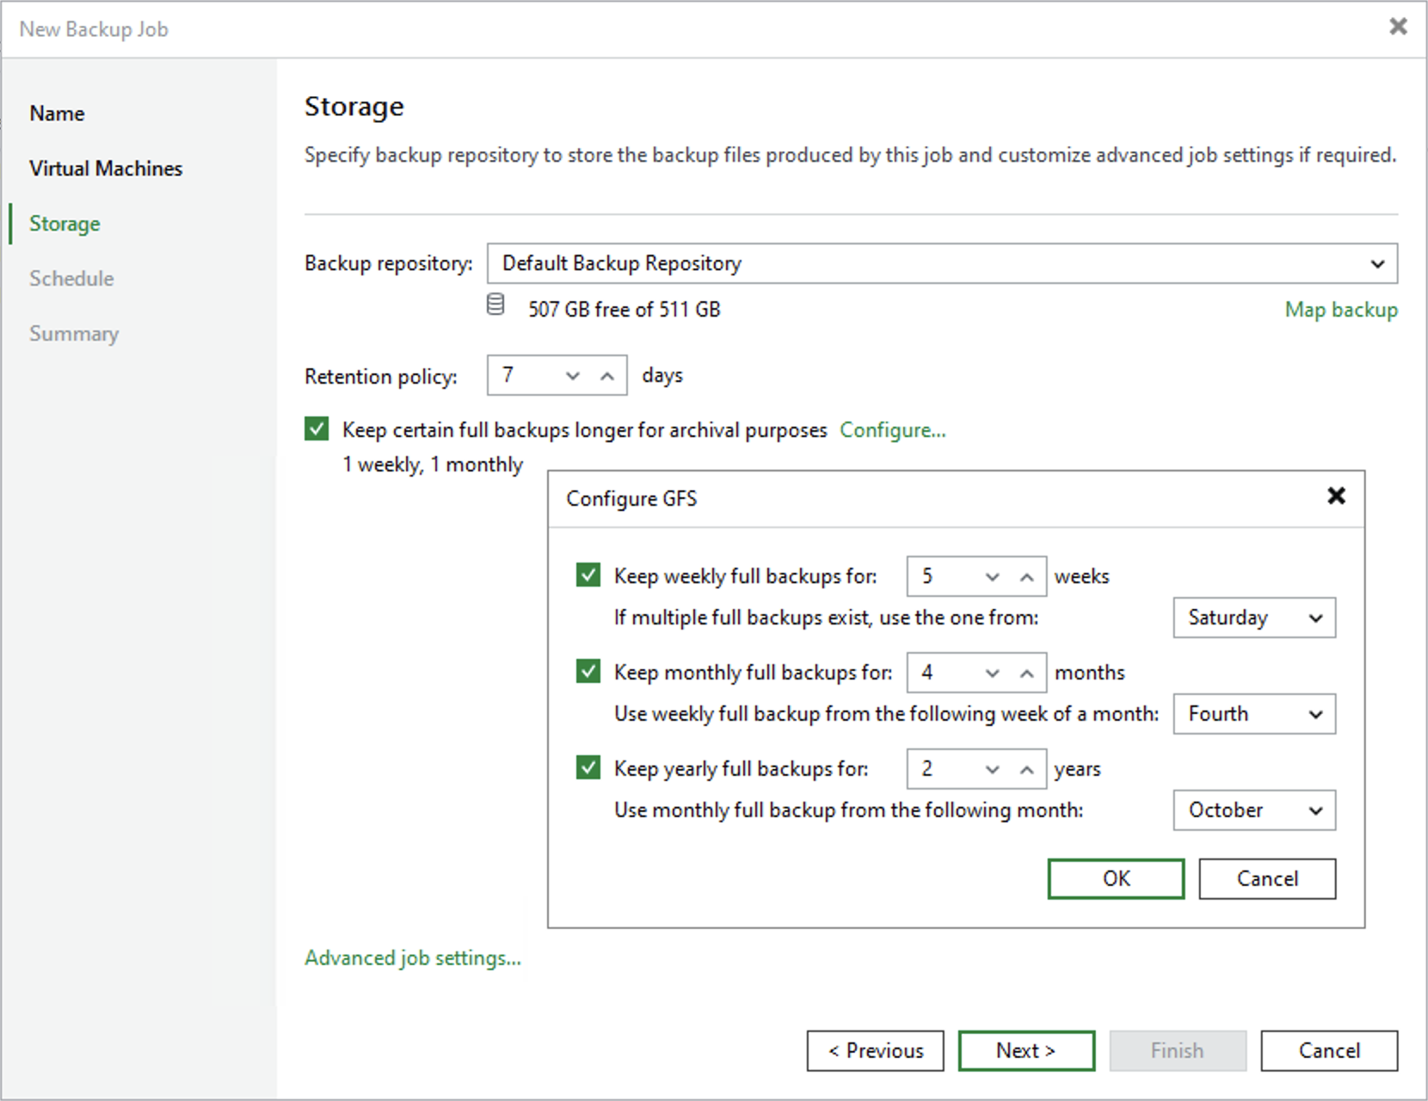Toggle Keep yearly full backups checkbox
The width and height of the screenshot is (1428, 1101).
(588, 767)
